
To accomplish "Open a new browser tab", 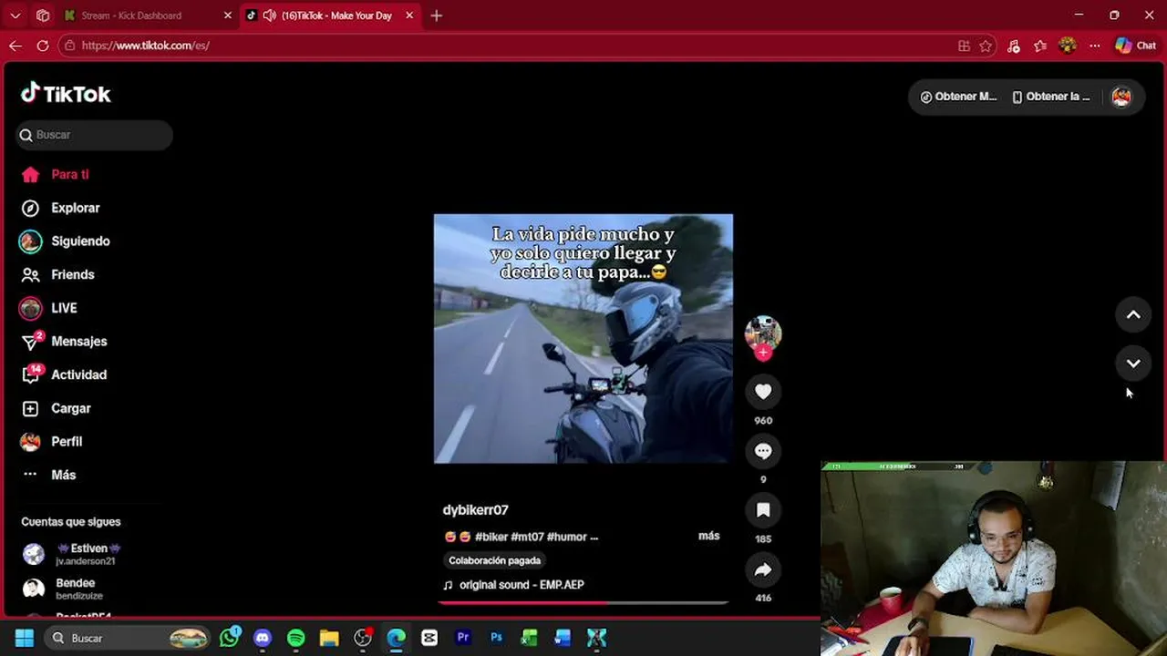I will [436, 15].
